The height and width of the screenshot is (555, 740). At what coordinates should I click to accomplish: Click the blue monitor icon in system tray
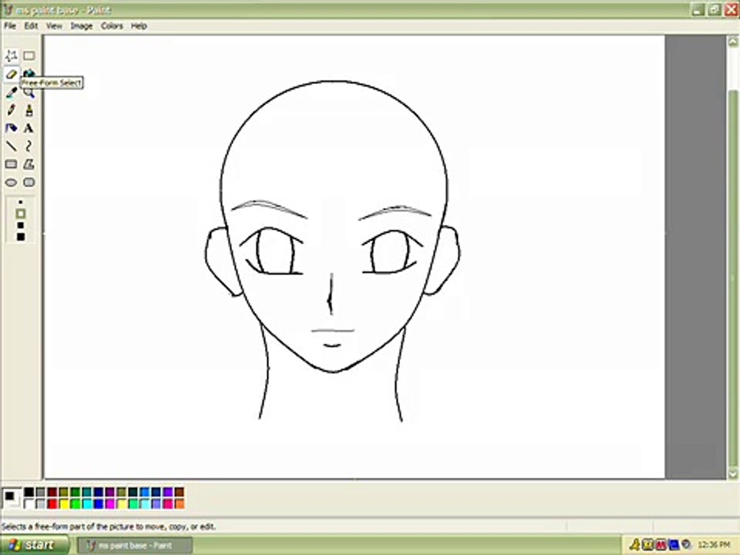tap(673, 545)
